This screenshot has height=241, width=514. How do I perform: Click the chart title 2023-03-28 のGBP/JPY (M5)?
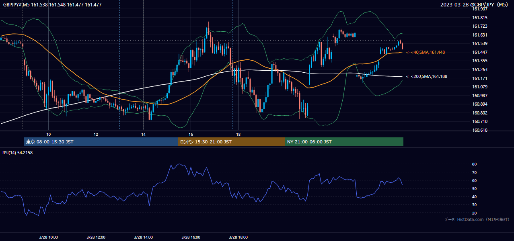coord(475,5)
